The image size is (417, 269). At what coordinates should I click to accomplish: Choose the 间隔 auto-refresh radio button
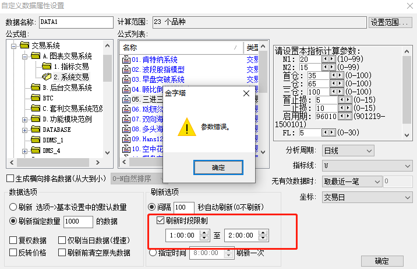click(152, 207)
